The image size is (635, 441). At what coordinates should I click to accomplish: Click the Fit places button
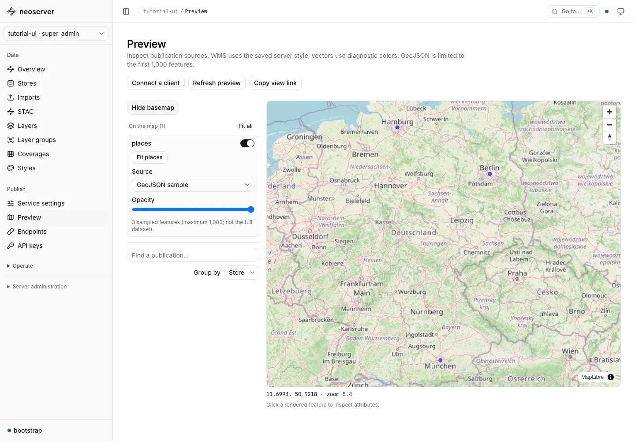point(149,157)
